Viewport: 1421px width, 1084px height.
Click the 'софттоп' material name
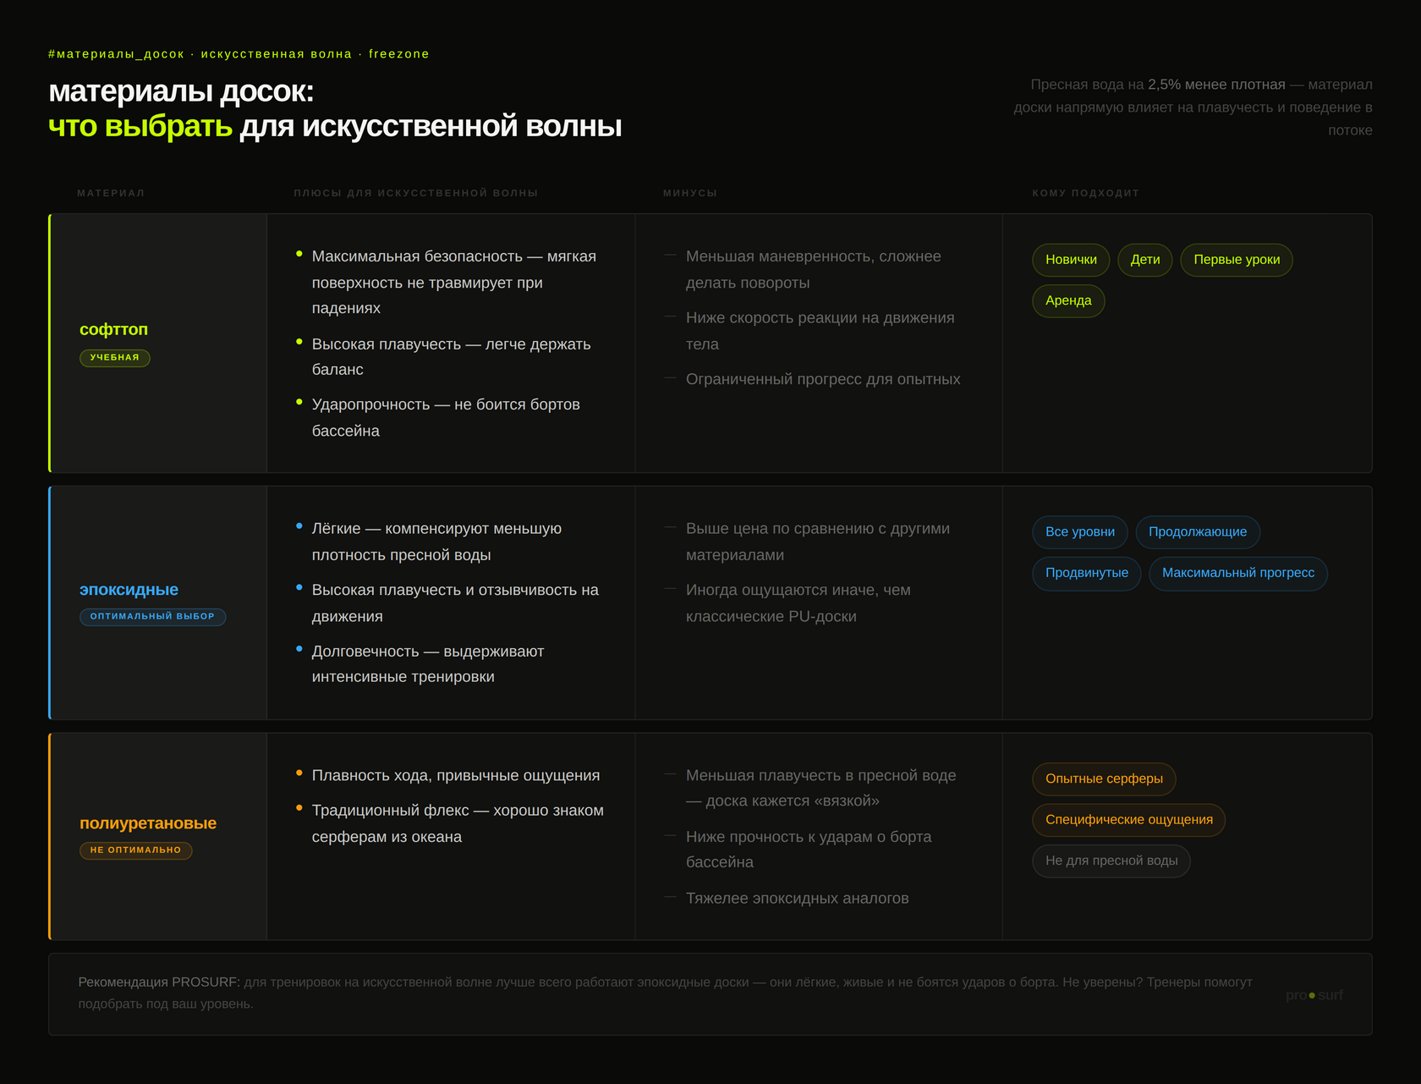[x=113, y=329]
